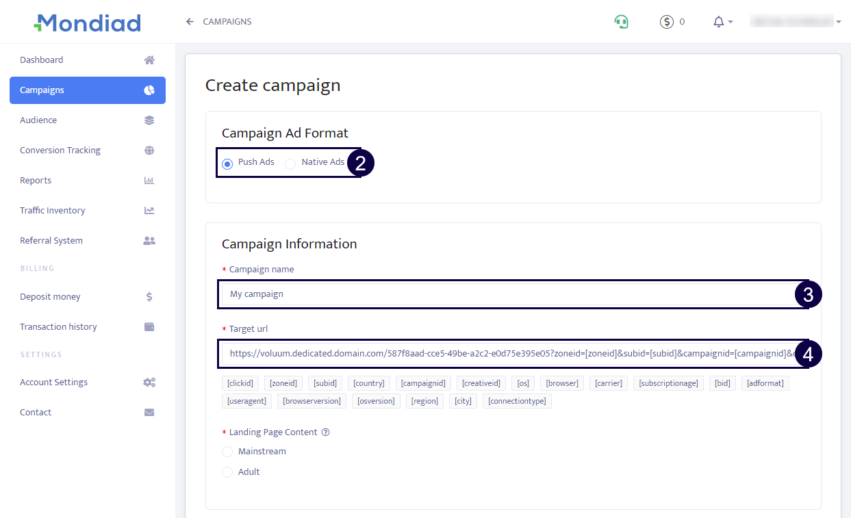
Task: Expand the notifications dropdown arrow
Action: click(x=731, y=22)
